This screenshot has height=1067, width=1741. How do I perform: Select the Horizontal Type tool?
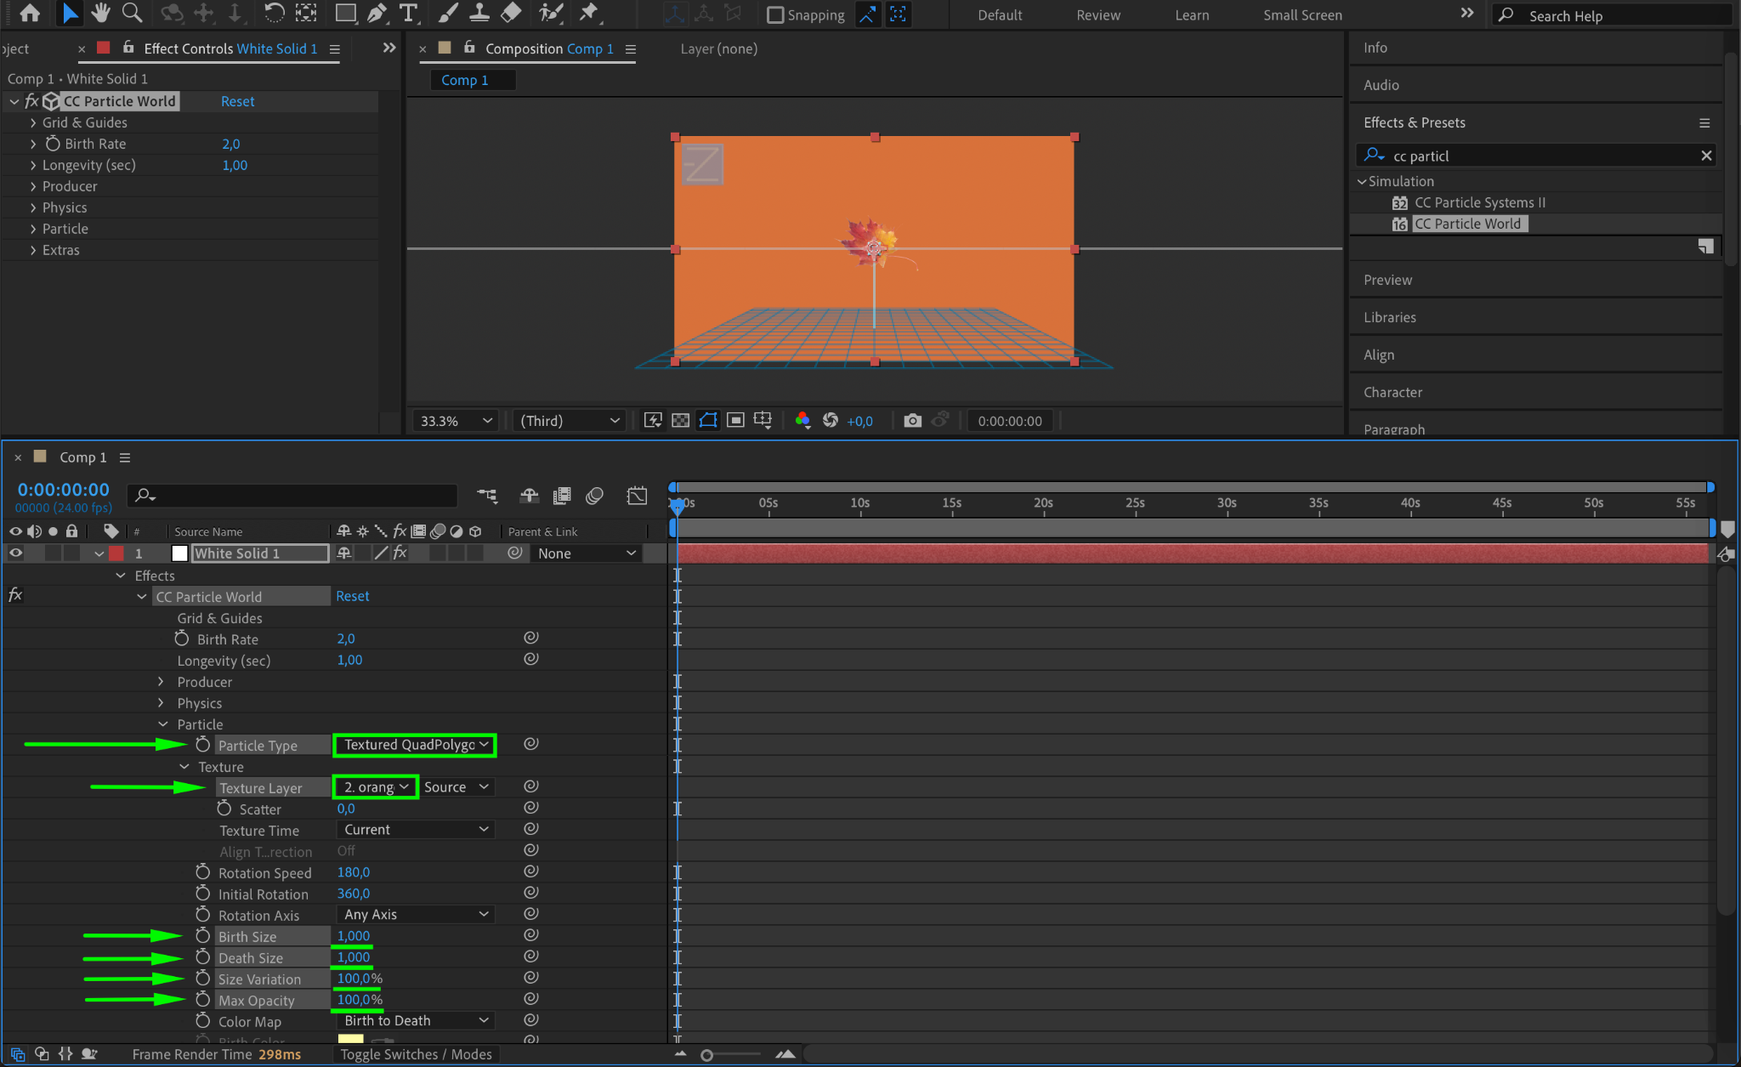tap(409, 13)
